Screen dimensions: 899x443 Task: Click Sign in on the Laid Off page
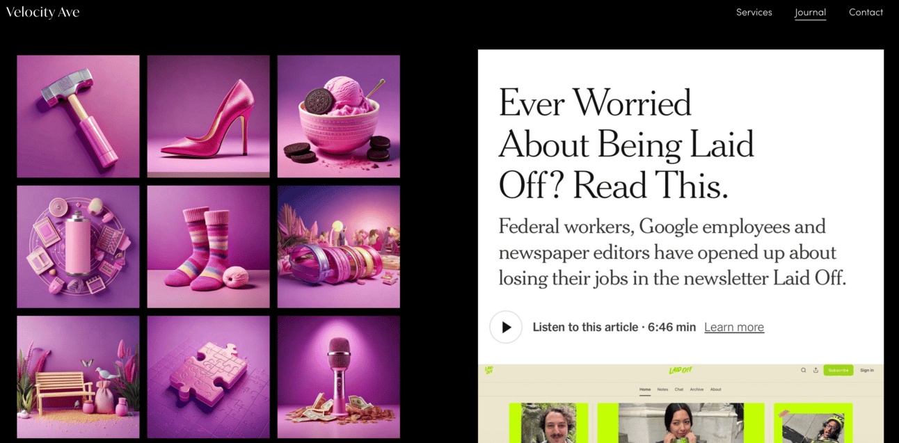coord(867,370)
